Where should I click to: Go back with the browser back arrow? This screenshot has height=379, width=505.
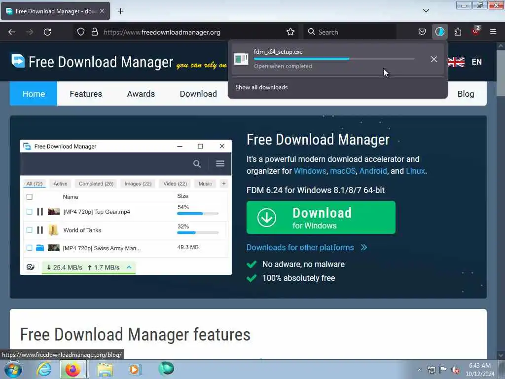tap(12, 32)
